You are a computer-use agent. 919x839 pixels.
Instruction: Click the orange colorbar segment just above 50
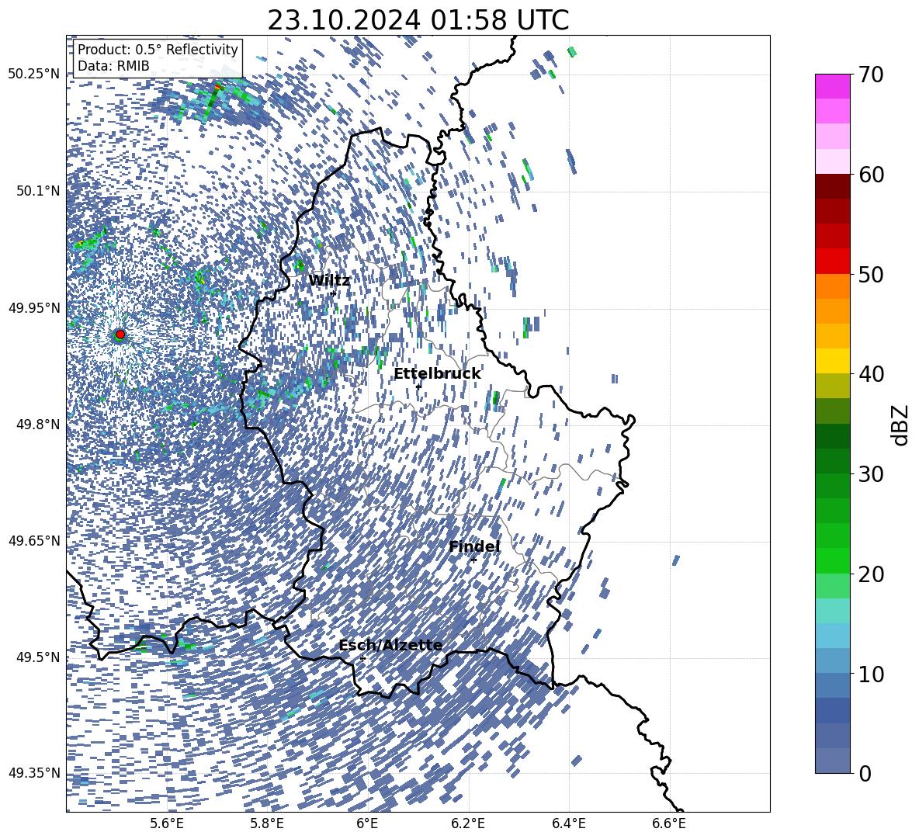tap(832, 286)
